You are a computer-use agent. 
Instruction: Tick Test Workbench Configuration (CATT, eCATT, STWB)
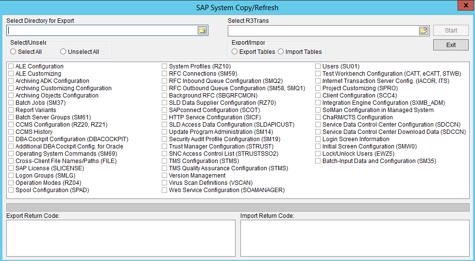point(318,73)
